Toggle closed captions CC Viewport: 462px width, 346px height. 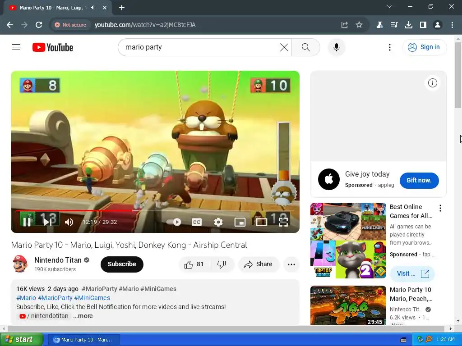tap(197, 222)
